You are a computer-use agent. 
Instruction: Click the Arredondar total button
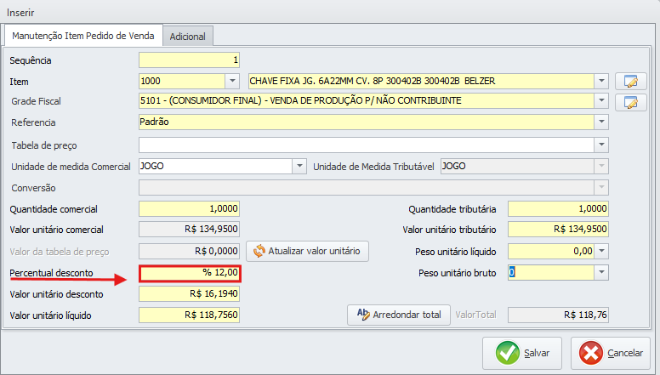tap(398, 315)
